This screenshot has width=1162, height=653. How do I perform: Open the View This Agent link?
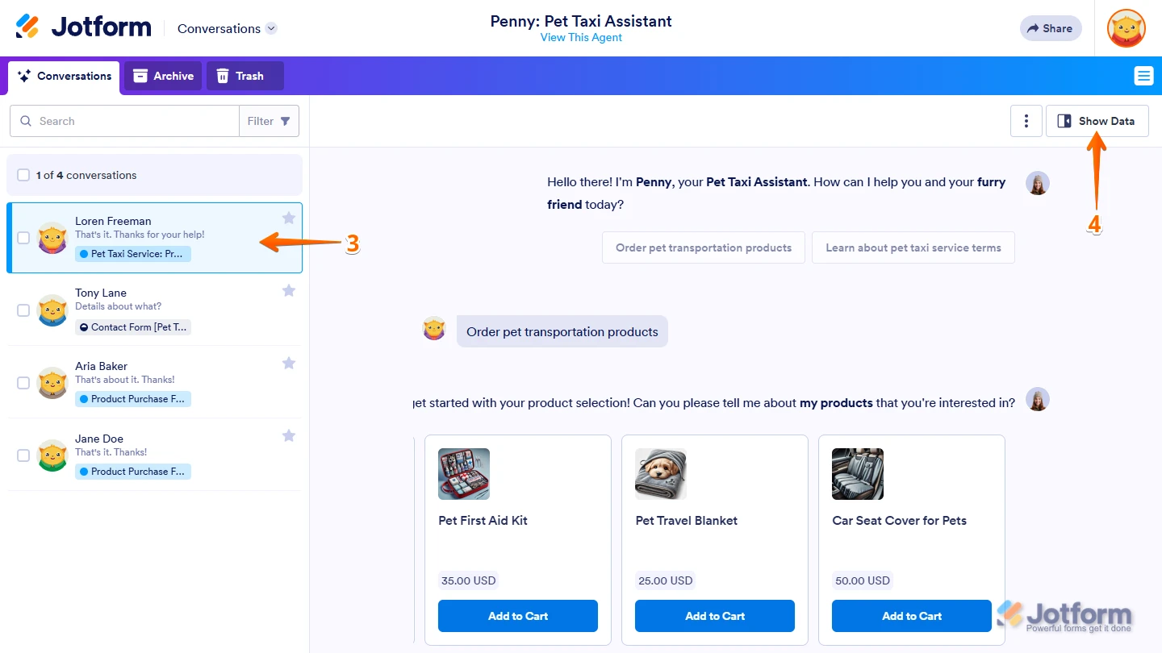581,37
